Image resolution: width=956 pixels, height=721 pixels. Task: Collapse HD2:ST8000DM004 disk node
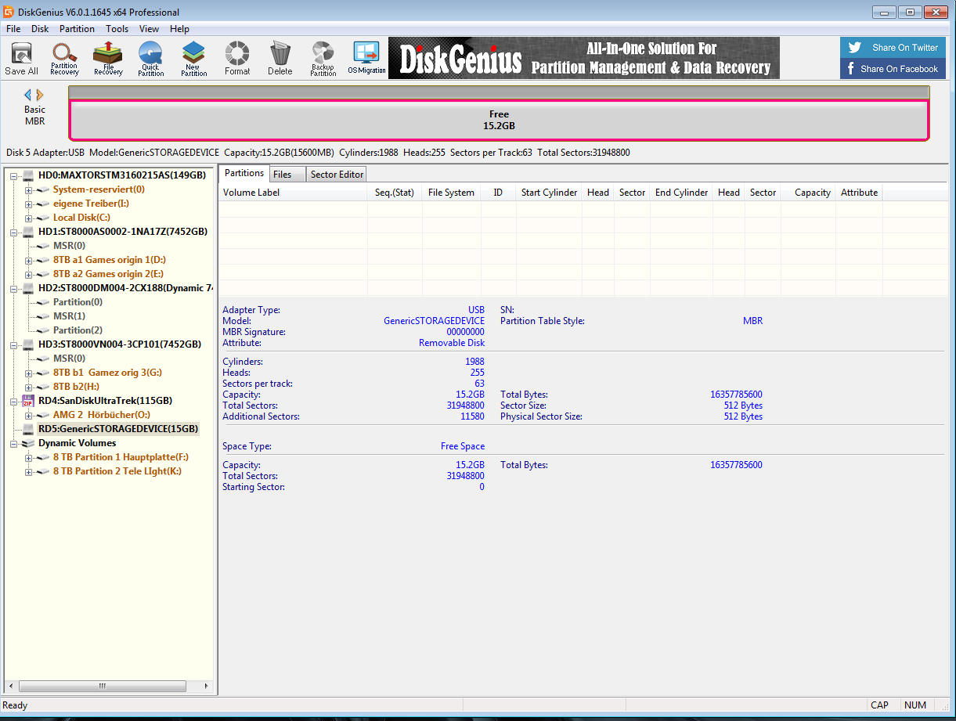(14, 288)
